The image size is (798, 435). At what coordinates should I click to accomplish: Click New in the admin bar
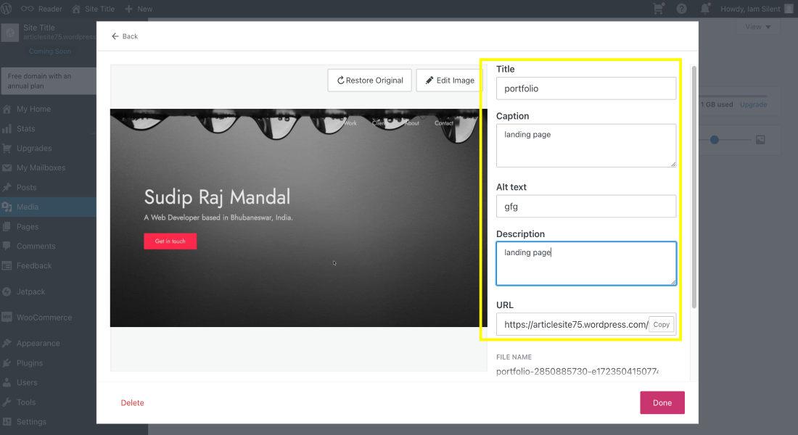(x=139, y=9)
